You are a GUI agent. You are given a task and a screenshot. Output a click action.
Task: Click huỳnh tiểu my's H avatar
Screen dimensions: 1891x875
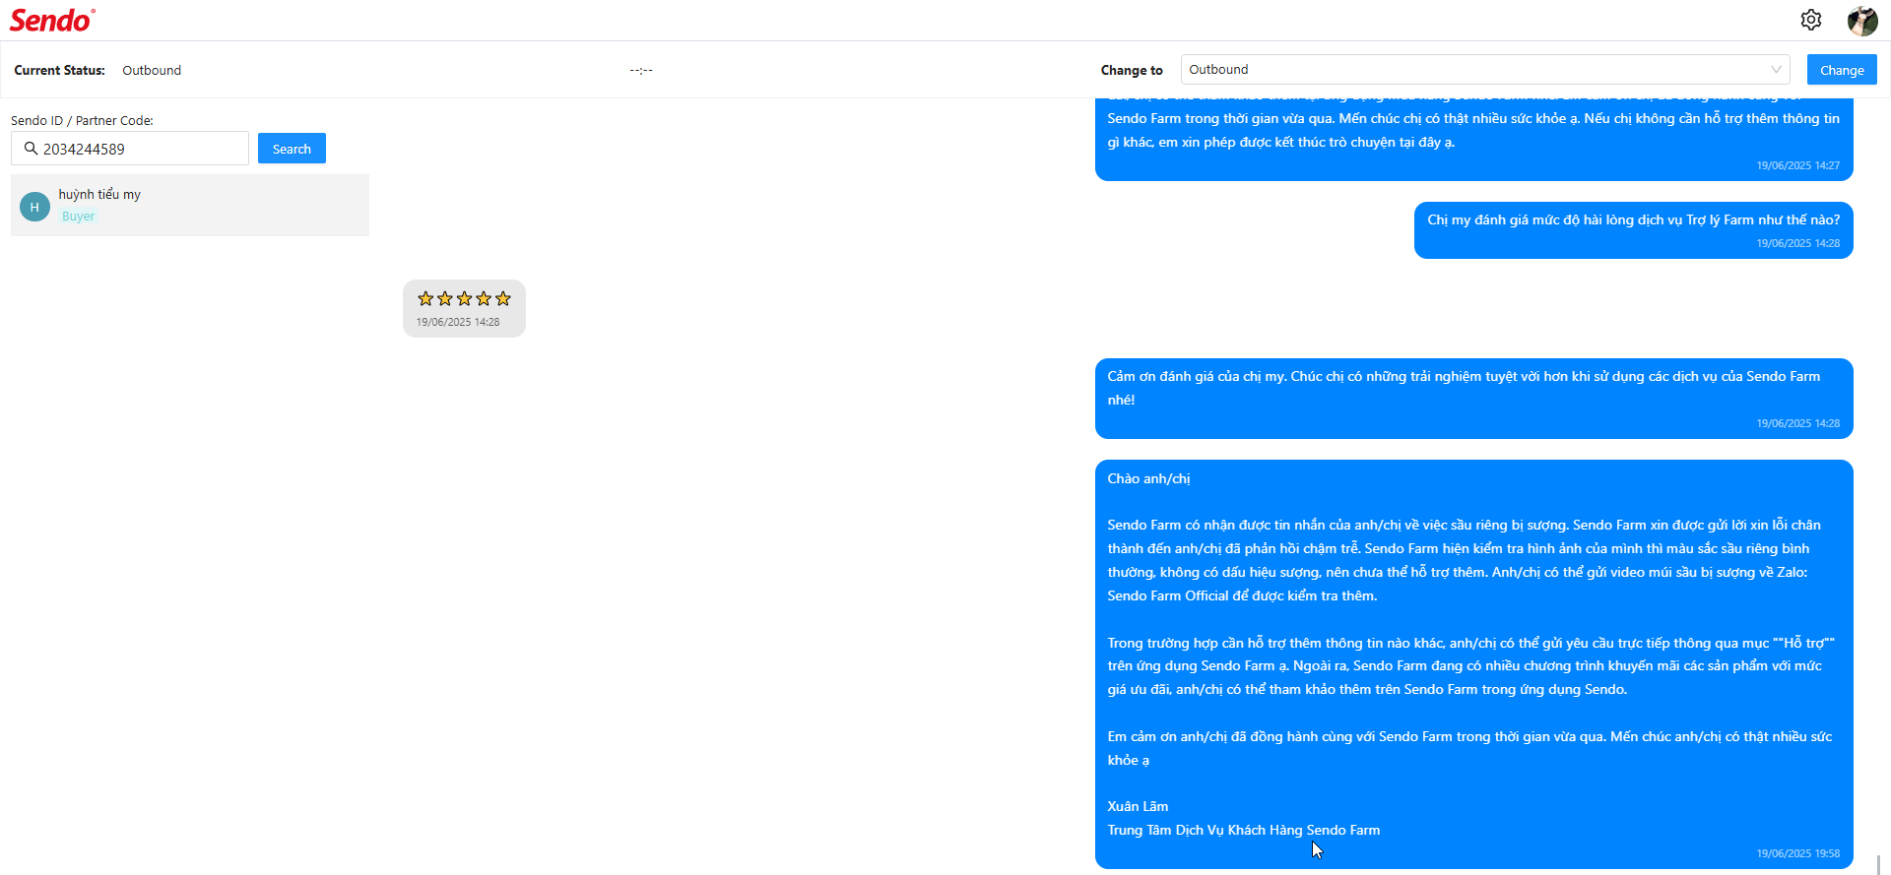click(34, 207)
